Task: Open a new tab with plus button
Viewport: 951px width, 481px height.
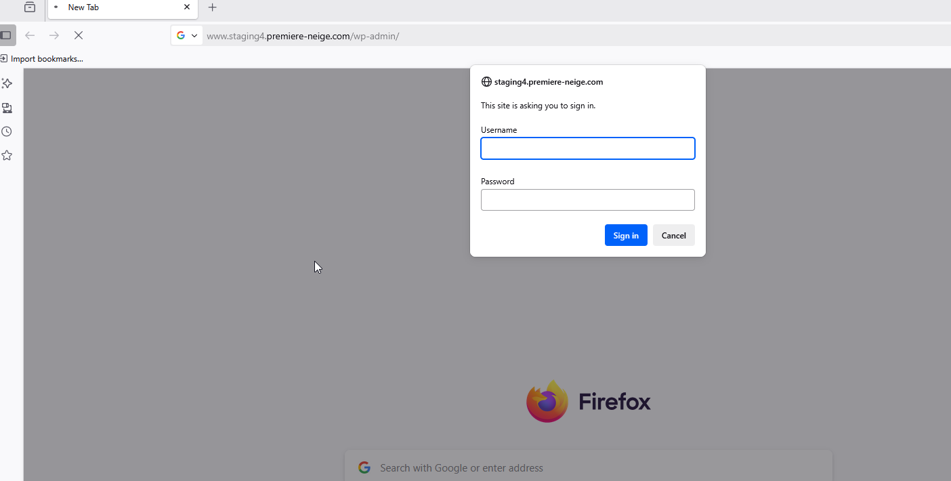Action: pyautogui.click(x=213, y=7)
